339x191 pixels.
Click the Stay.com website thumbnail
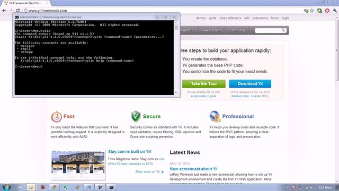(78, 164)
